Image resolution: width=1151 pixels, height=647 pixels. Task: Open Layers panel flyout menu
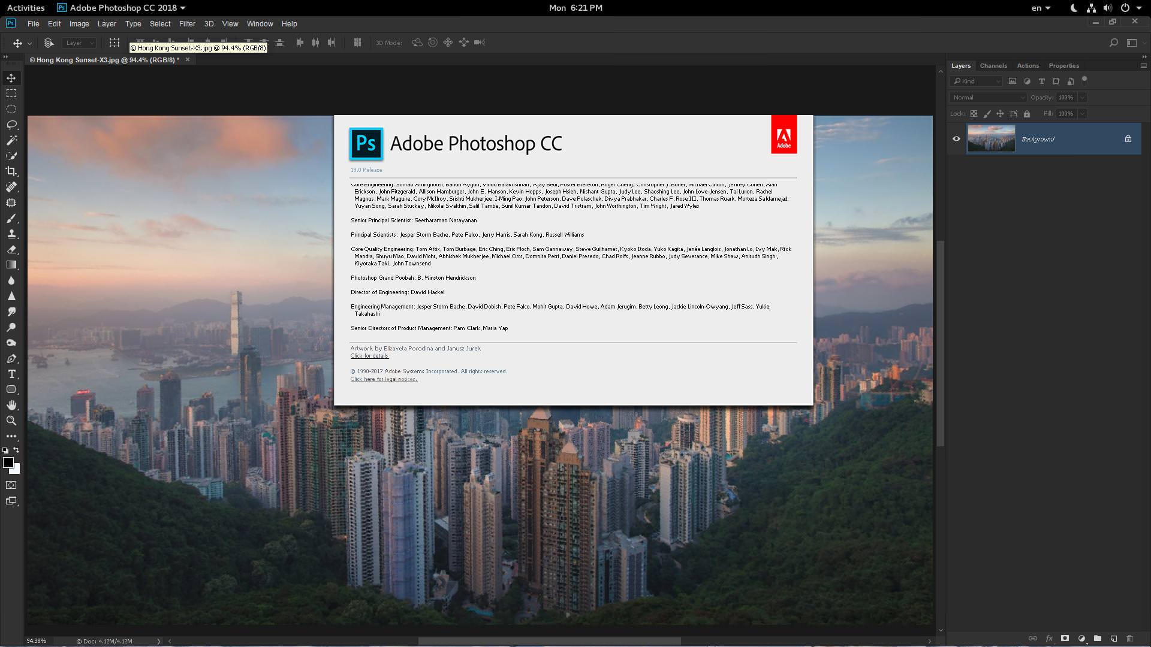1143,65
